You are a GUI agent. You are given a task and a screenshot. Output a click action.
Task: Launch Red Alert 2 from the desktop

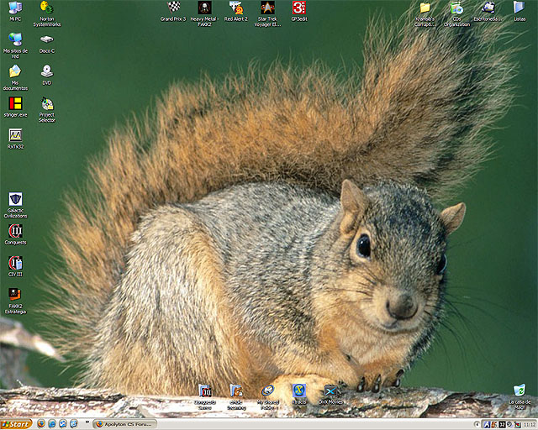(x=236, y=8)
